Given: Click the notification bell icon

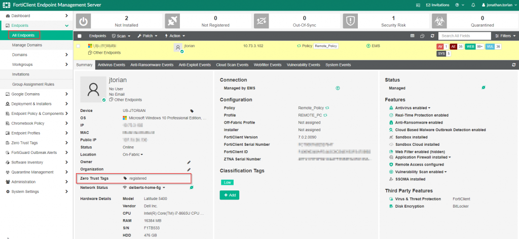Looking at the screenshot, I should (473, 5).
